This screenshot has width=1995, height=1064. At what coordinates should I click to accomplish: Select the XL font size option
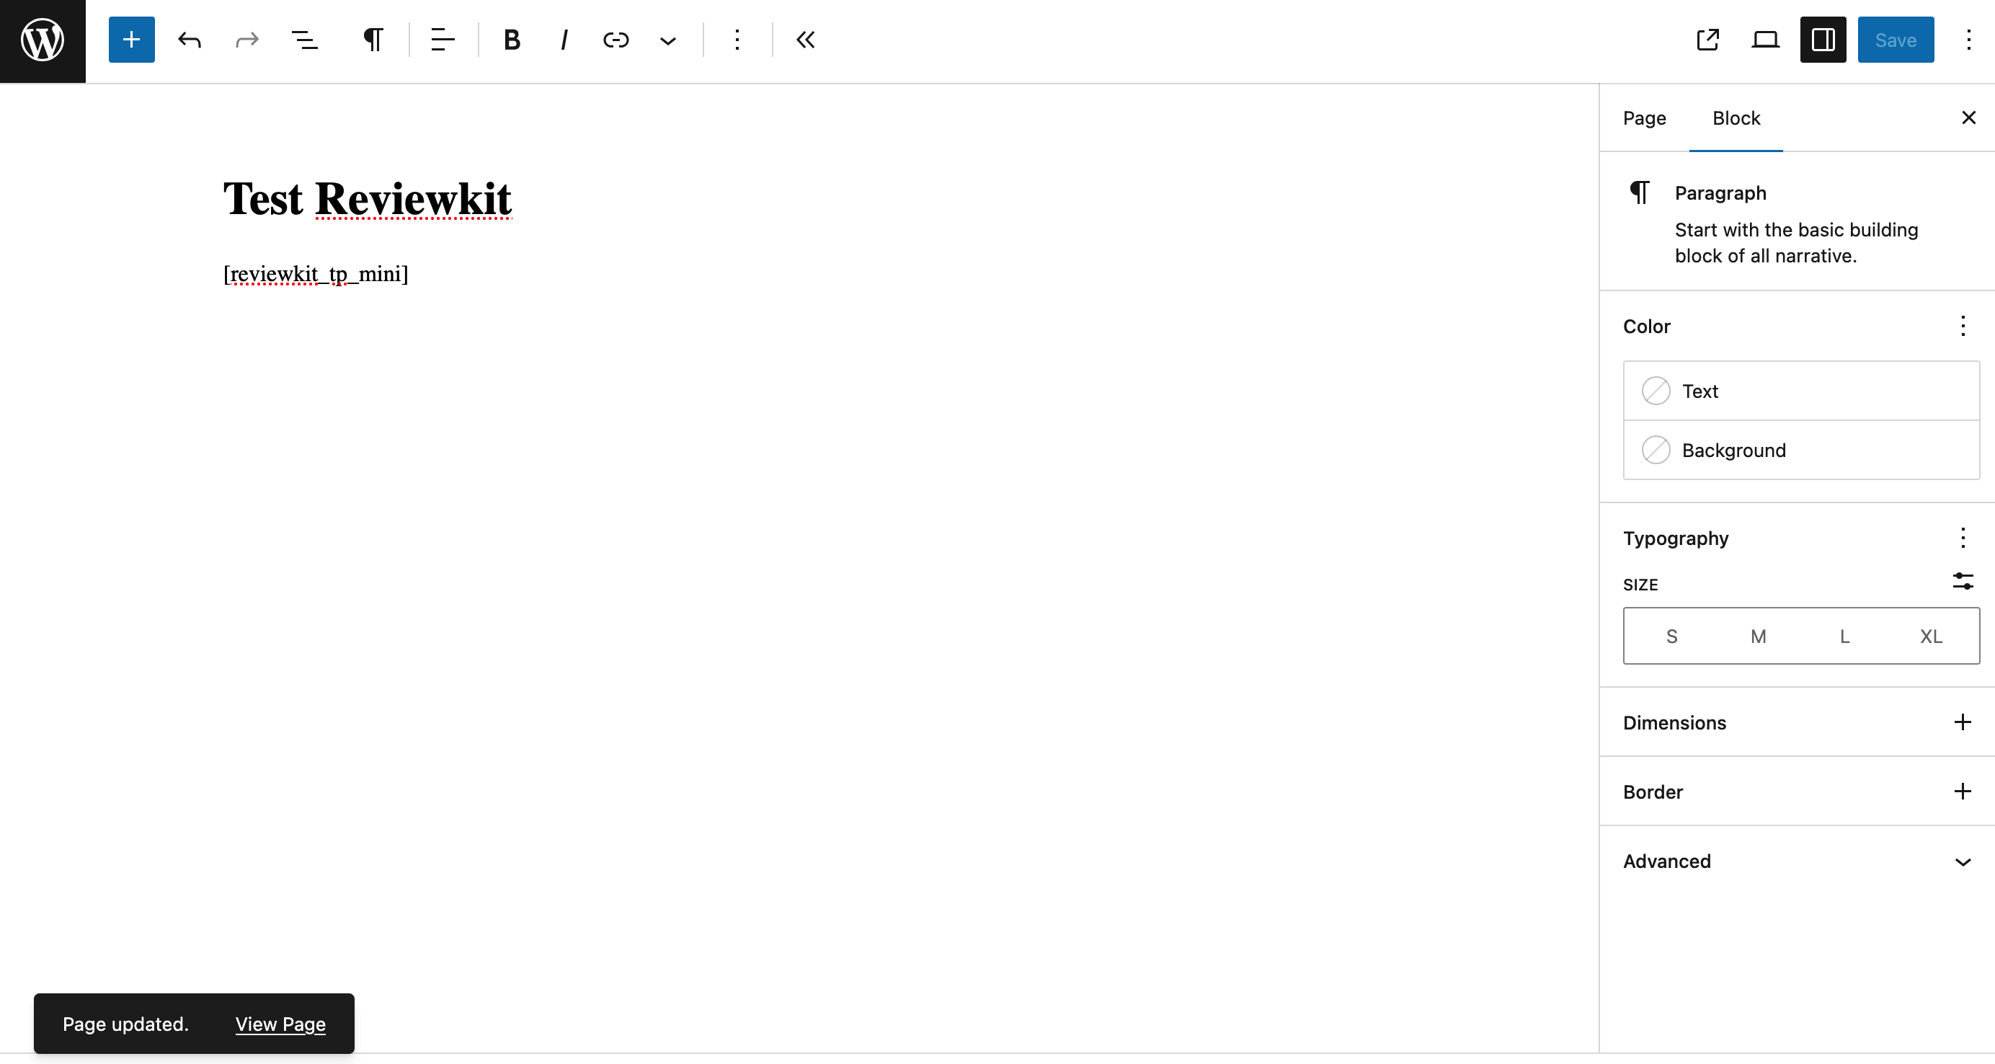[1931, 636]
